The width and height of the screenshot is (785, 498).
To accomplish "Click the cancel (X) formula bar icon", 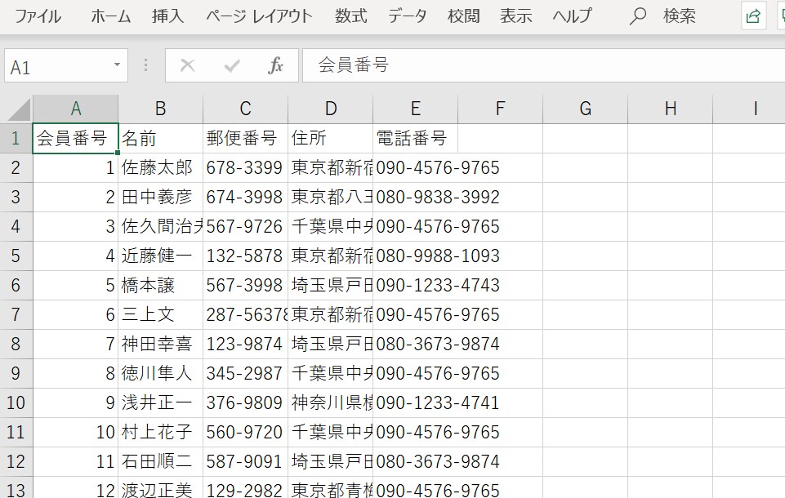I will (187, 65).
